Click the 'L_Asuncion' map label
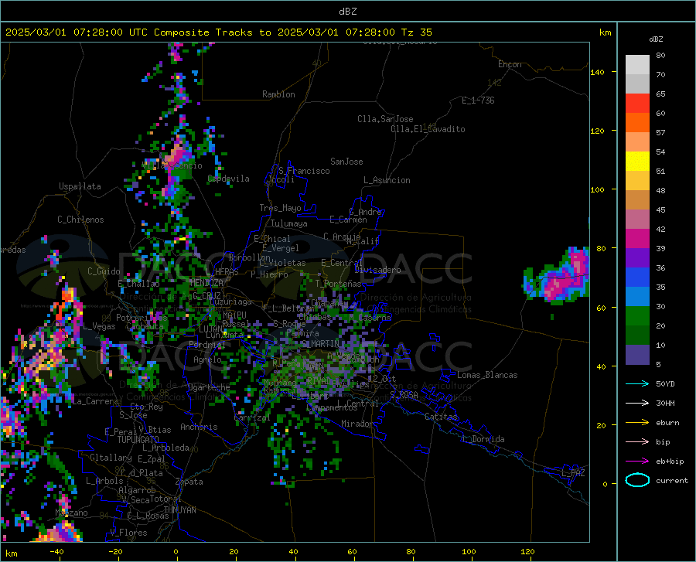Image resolution: width=696 pixels, height=562 pixels. point(387,180)
